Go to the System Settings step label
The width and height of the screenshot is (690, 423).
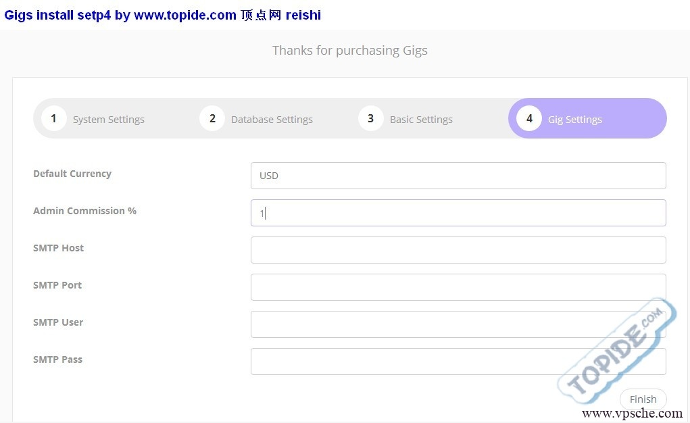pyautogui.click(x=108, y=120)
